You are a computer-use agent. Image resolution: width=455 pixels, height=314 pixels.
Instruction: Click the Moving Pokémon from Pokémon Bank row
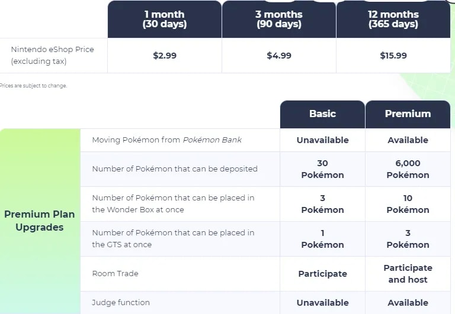pyautogui.click(x=166, y=140)
